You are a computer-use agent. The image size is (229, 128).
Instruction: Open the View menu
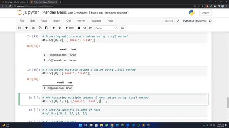[44, 21]
